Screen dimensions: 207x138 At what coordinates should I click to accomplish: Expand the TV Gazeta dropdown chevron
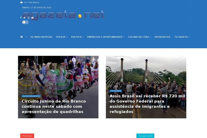click(189, 37)
